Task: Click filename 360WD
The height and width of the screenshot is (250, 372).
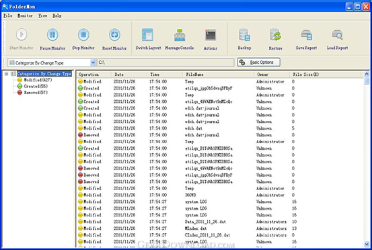Action: coord(190,195)
